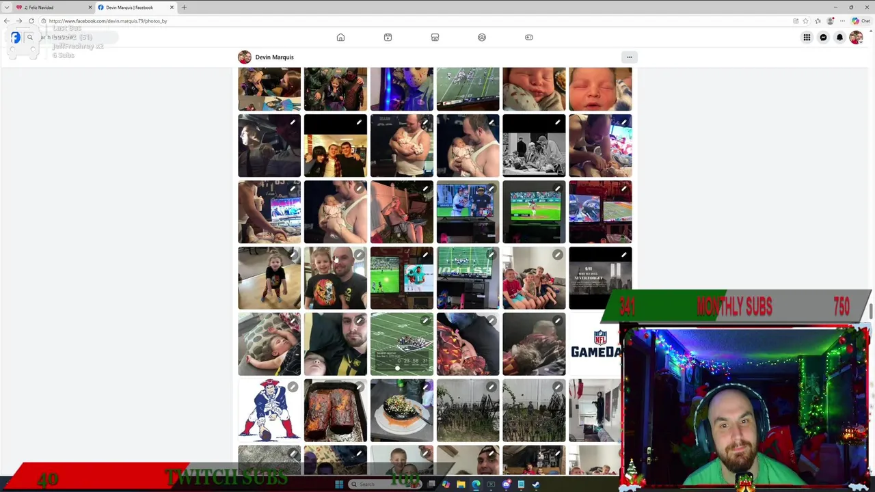This screenshot has width=875, height=492.
Task: Open Devin Marquis profile name link
Action: 274,57
